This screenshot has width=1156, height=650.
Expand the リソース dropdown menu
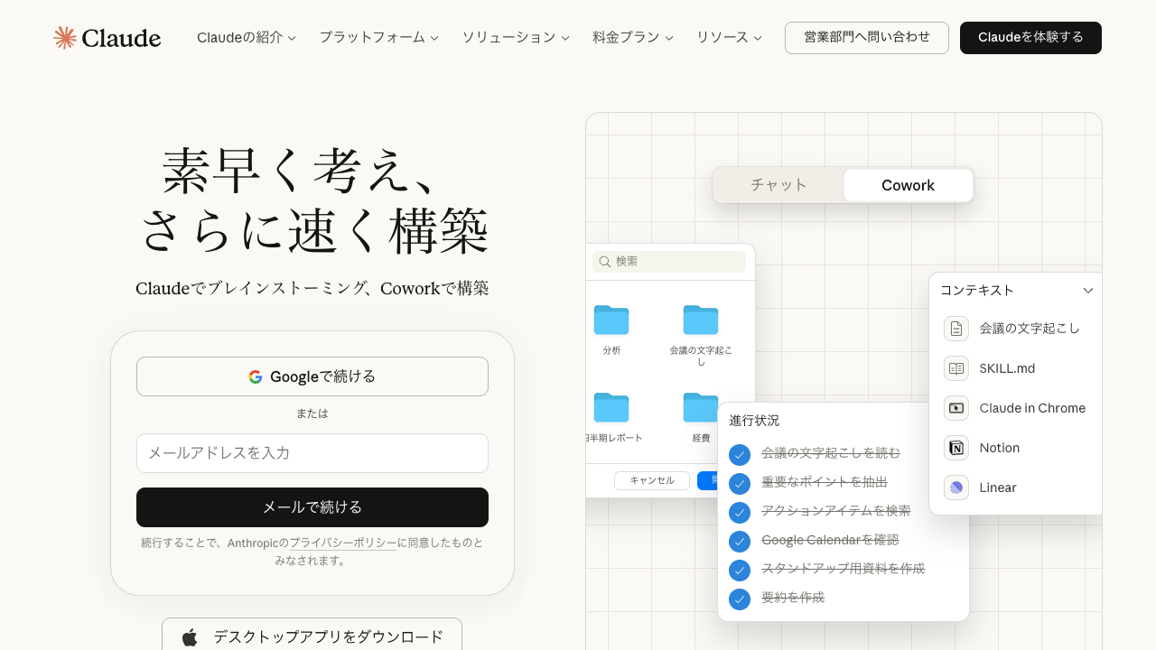(x=728, y=37)
